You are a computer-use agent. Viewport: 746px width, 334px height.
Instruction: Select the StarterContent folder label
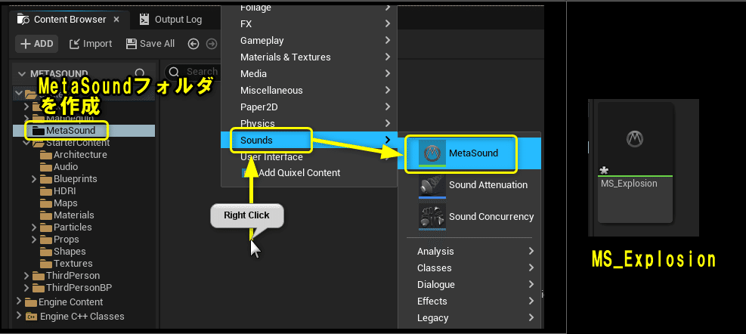78,143
